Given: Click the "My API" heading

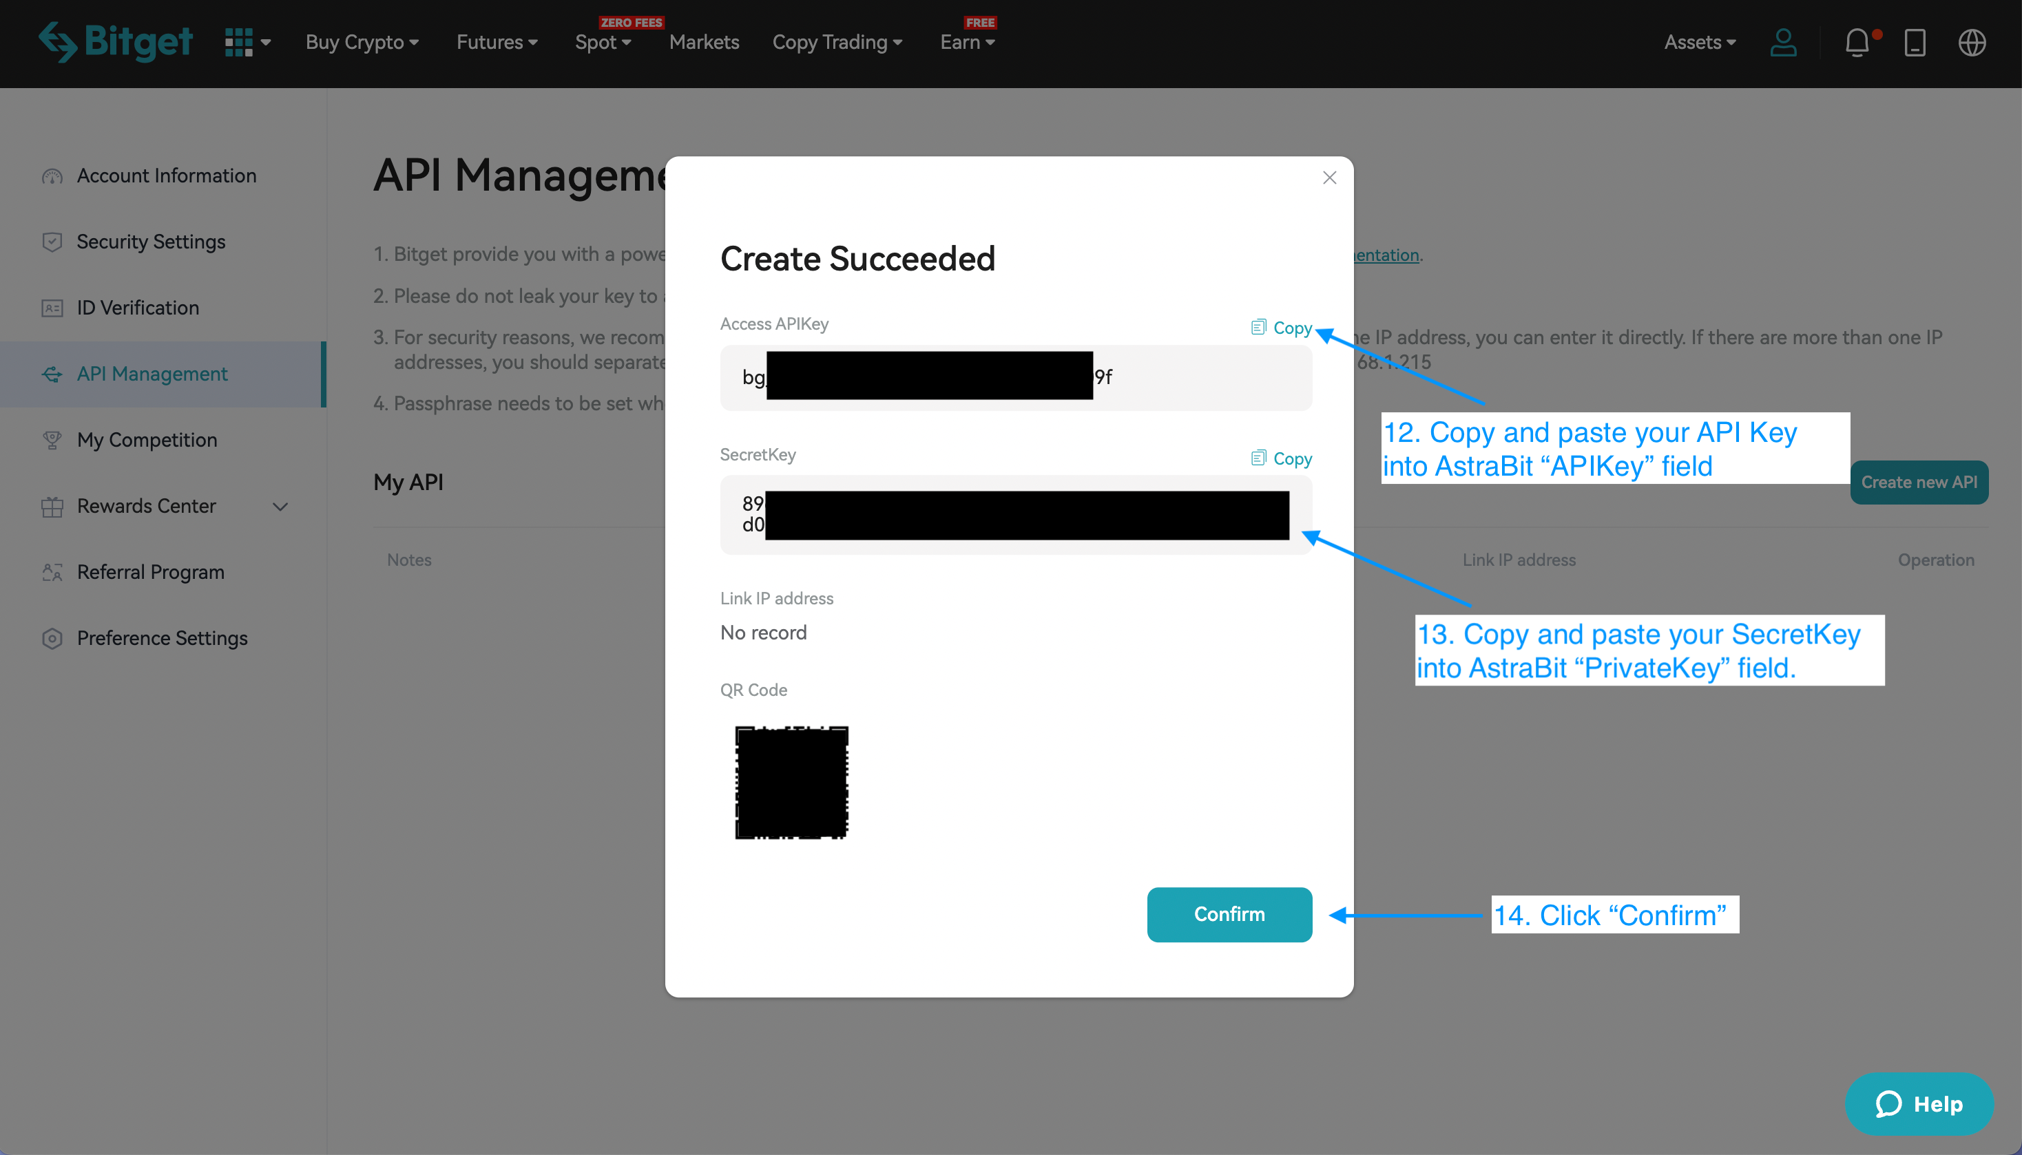Looking at the screenshot, I should click(x=408, y=482).
